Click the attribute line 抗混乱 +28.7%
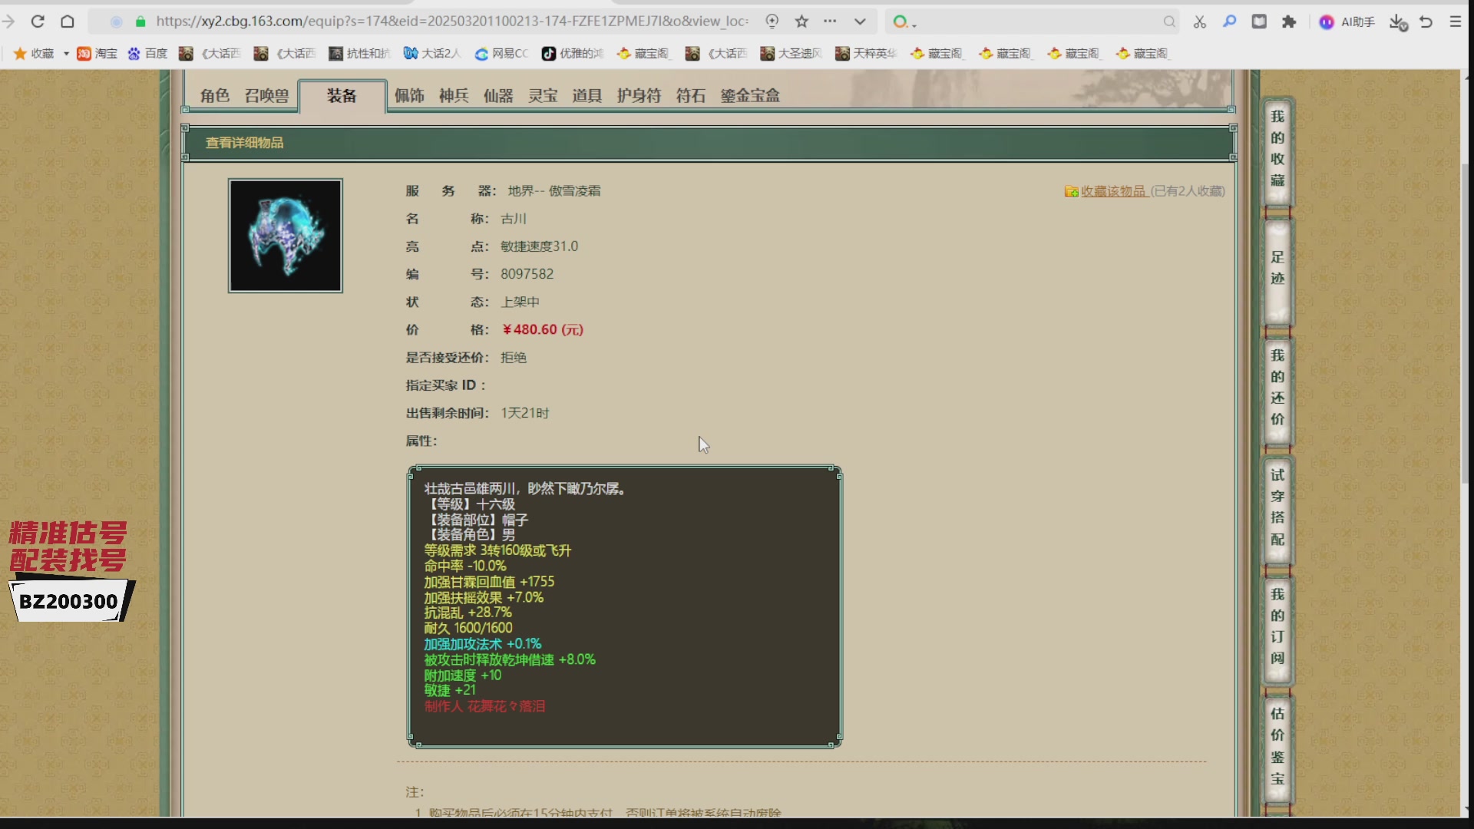Image resolution: width=1474 pixels, height=829 pixels. pyautogui.click(x=468, y=613)
